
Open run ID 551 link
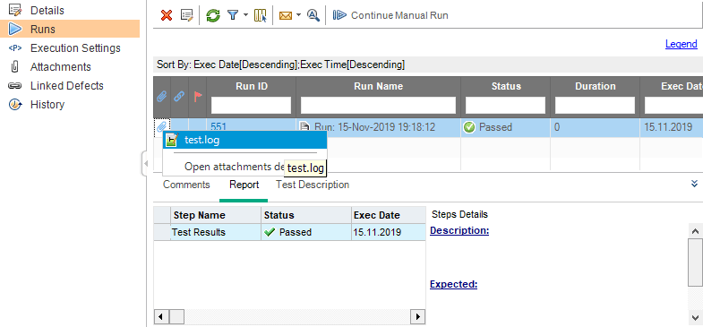point(219,127)
